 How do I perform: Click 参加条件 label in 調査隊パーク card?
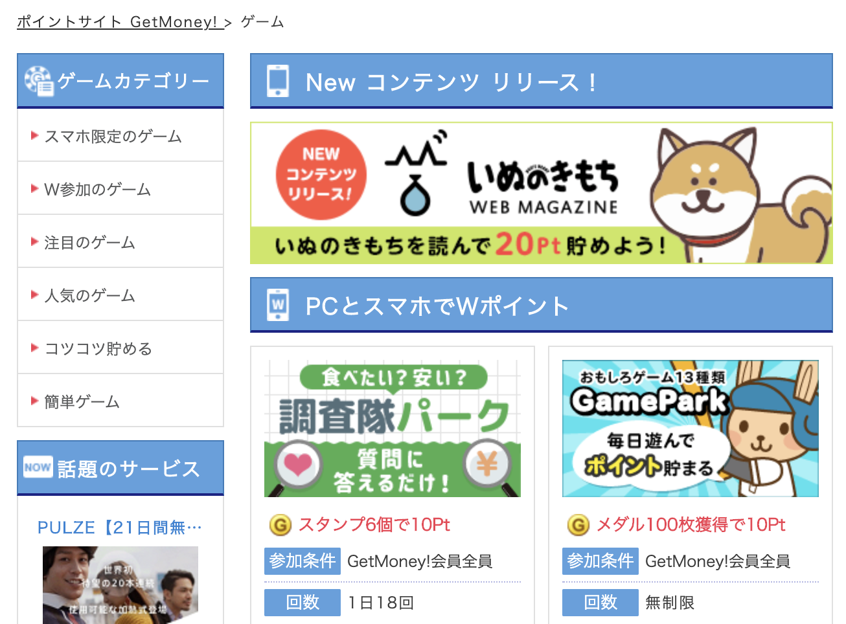pyautogui.click(x=303, y=561)
